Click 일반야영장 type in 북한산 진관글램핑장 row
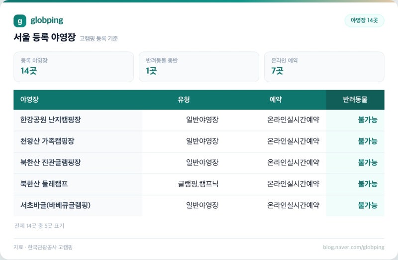 (202, 162)
